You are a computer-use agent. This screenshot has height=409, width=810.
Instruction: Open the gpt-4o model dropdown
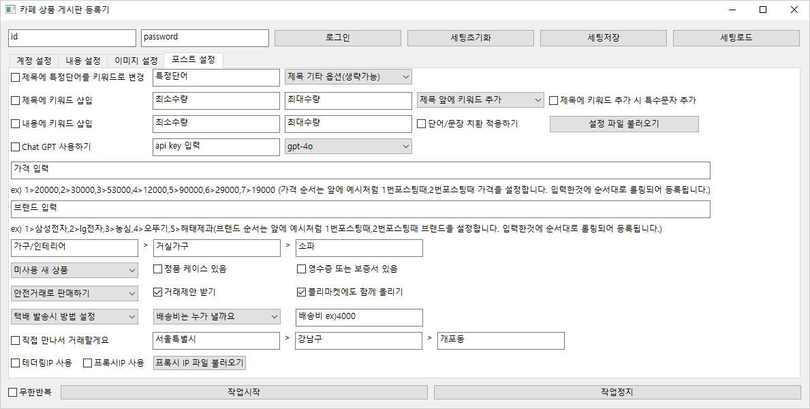coord(347,147)
